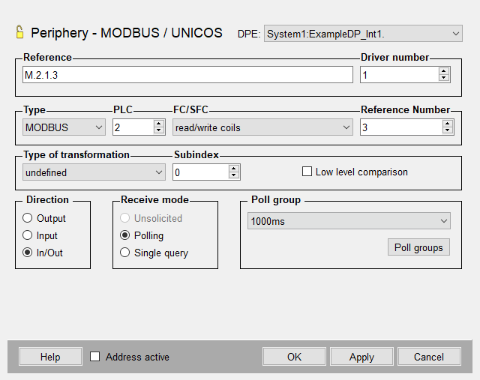The width and height of the screenshot is (480, 380).
Task: Decrease the PLC value with down arrow
Action: [x=158, y=131]
